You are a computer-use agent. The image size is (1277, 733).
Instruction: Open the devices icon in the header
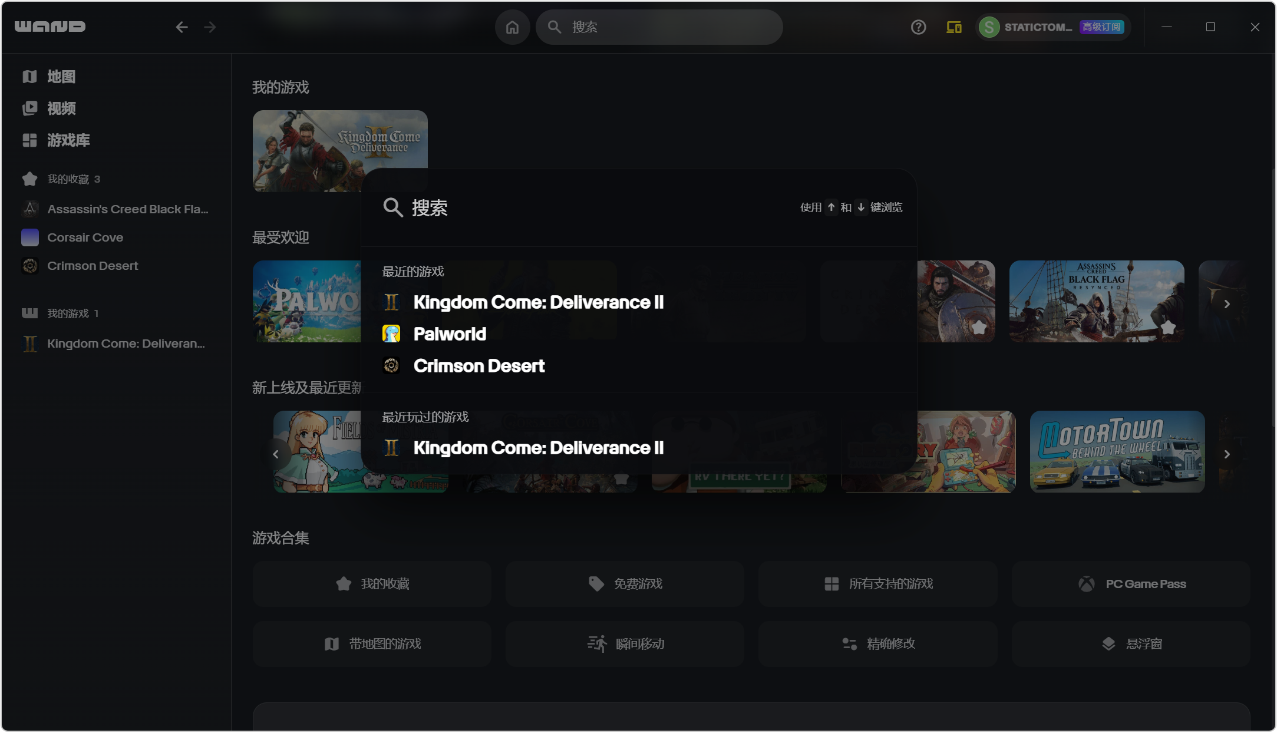(x=954, y=27)
